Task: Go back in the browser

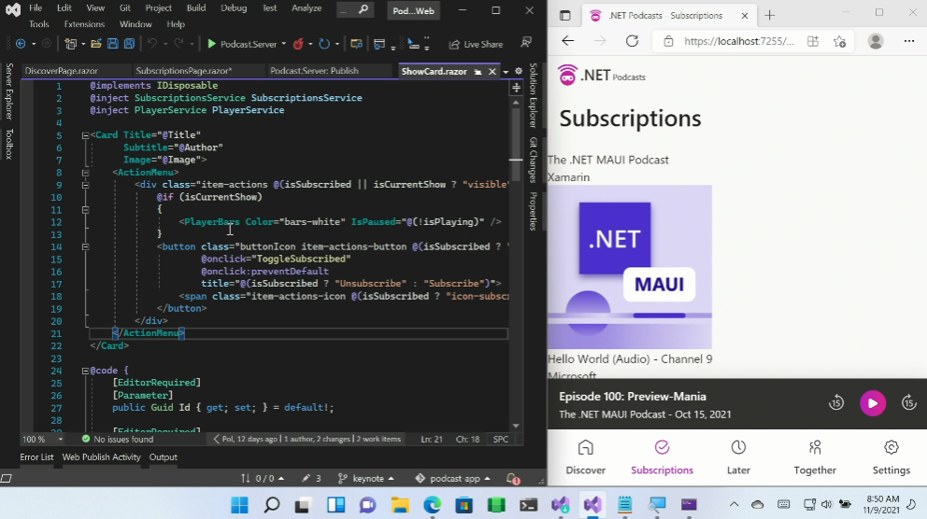Action: click(x=568, y=41)
